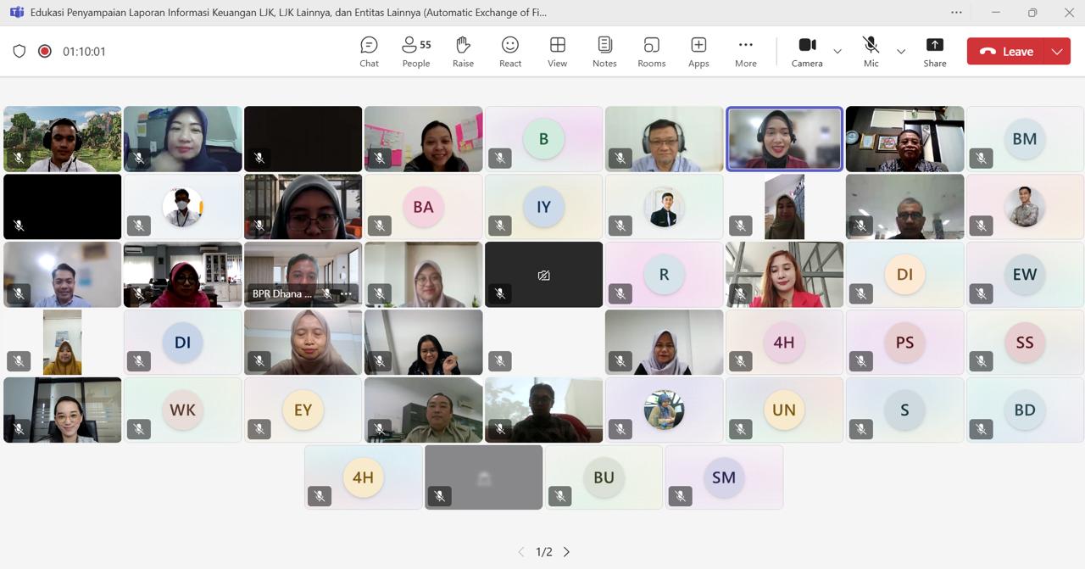Open meeting Notes
Viewport: 1085px width, 569px height.
point(604,52)
